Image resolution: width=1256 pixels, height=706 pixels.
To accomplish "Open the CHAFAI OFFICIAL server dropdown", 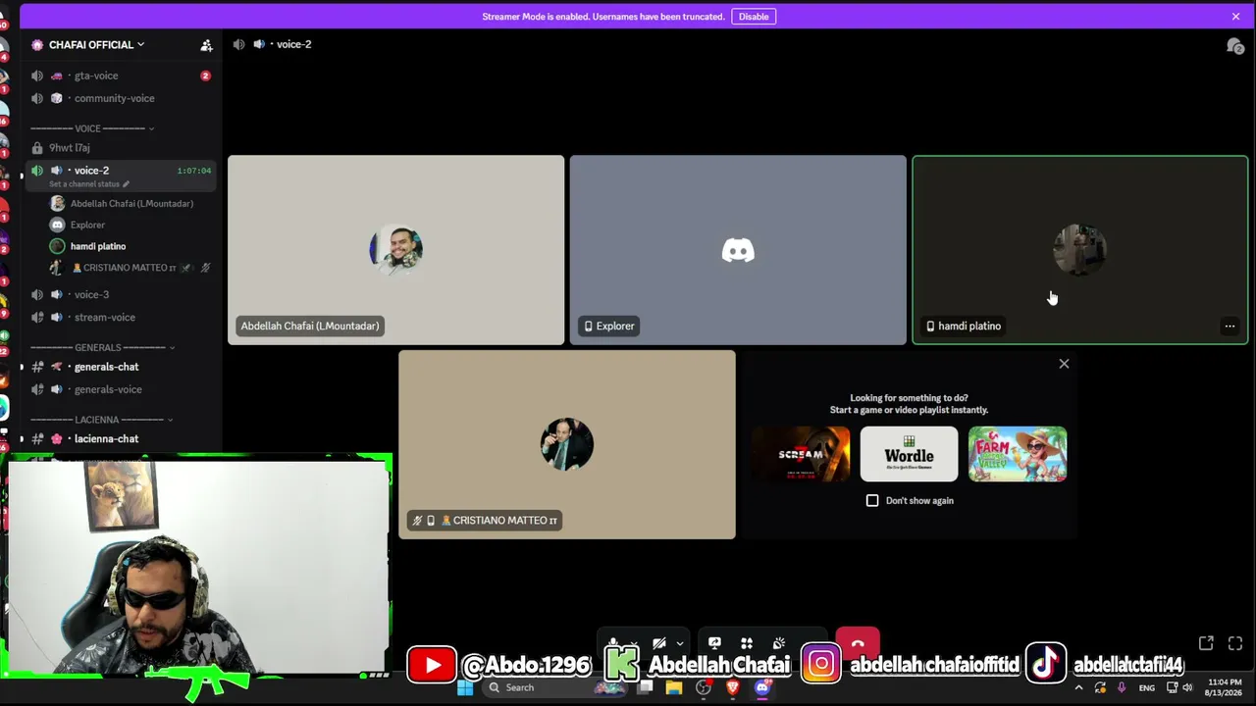I will 96,45.
